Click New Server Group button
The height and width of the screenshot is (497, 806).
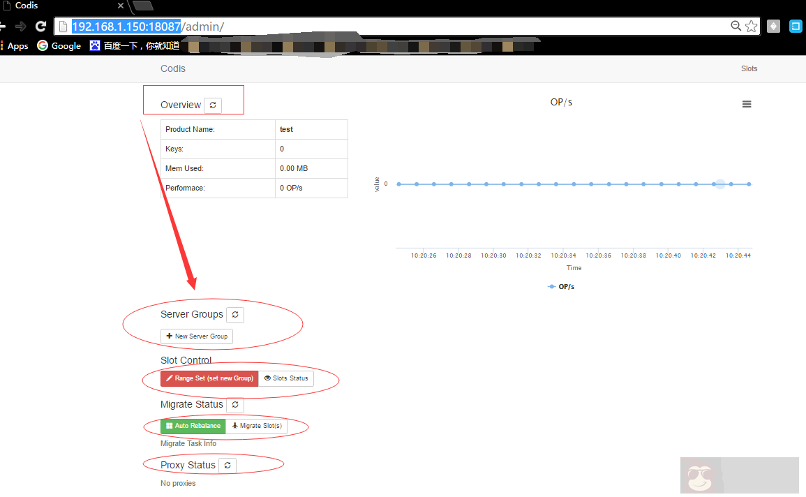pos(197,336)
